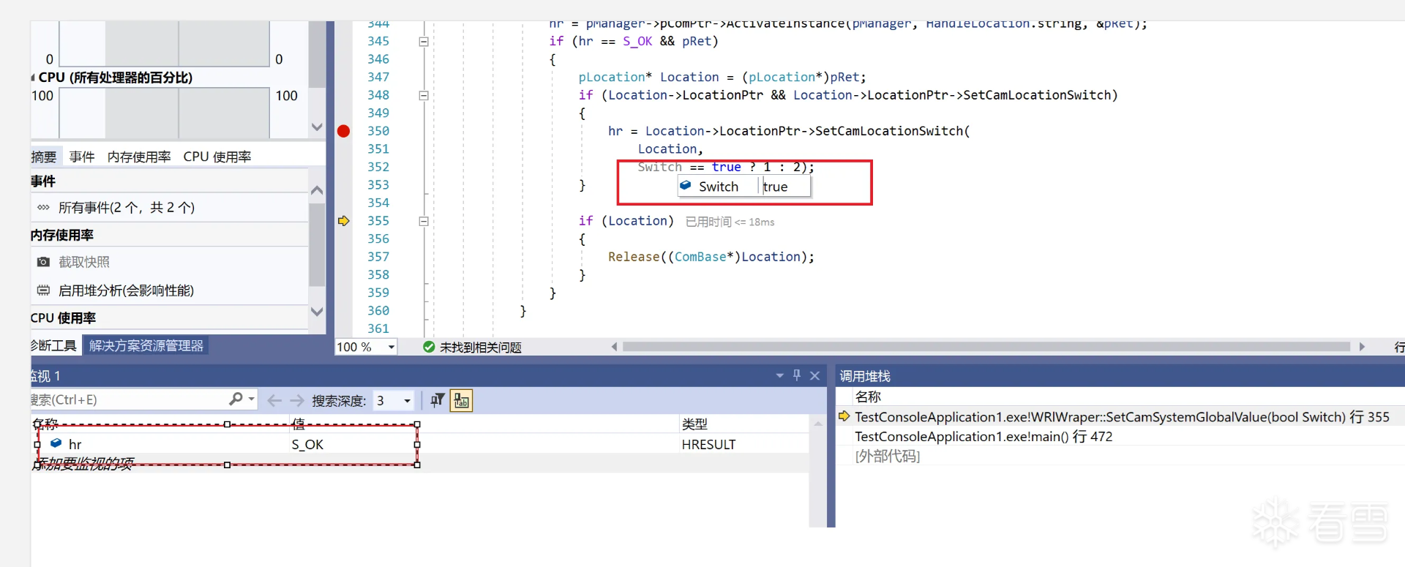Image resolution: width=1405 pixels, height=567 pixels.
Task: Click the 截取快照 snapshot button
Action: click(x=84, y=262)
